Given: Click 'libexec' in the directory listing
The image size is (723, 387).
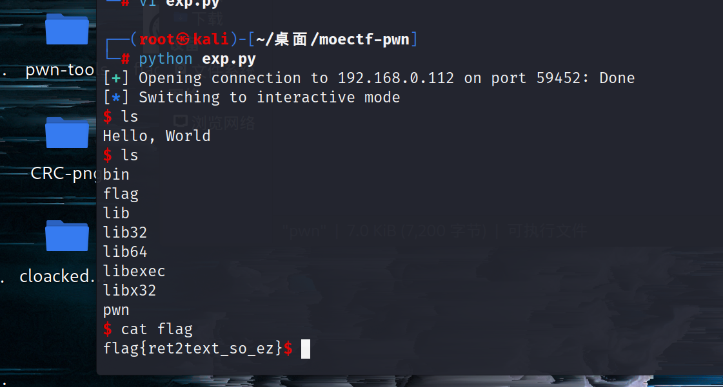Looking at the screenshot, I should click(134, 271).
